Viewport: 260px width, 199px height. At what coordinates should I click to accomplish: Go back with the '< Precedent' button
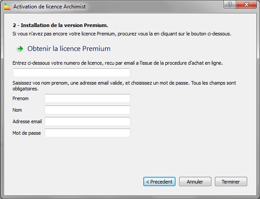pos(159,182)
